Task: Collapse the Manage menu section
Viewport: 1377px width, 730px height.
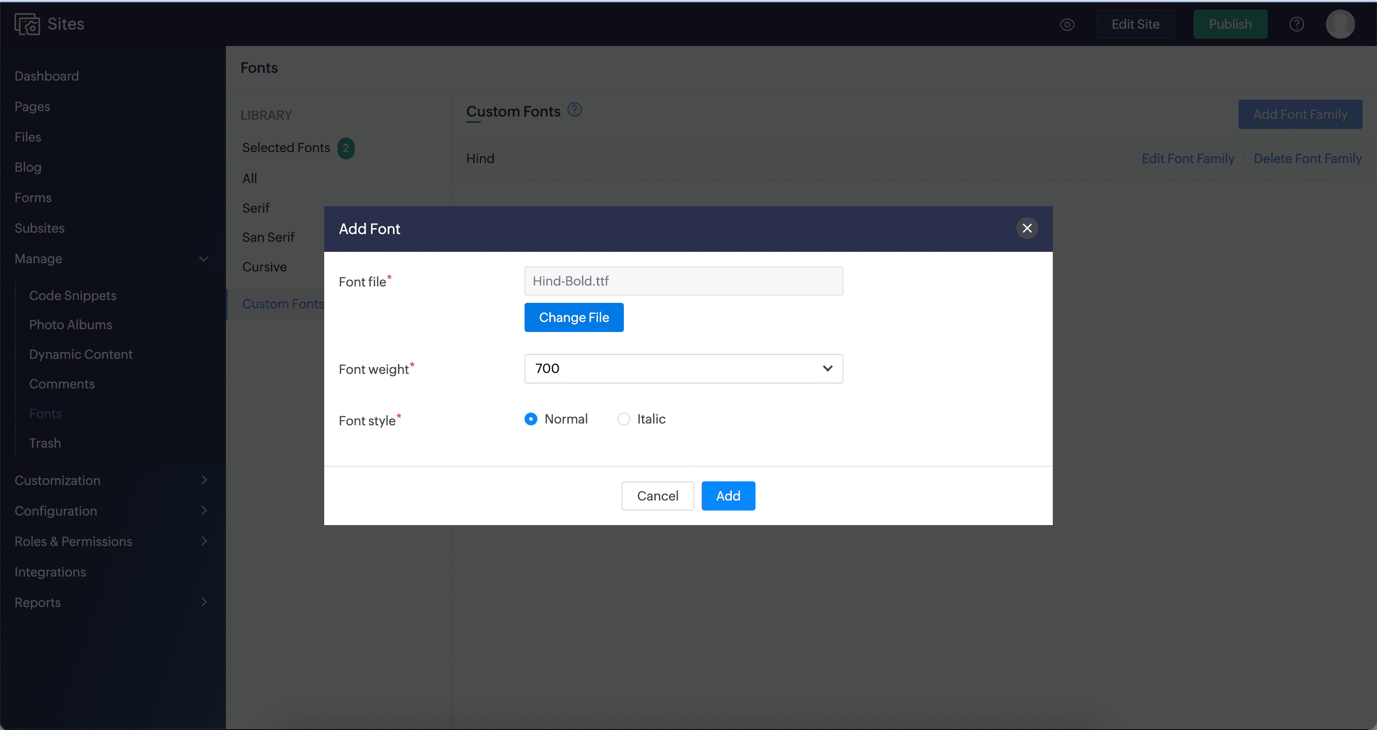Action: click(204, 259)
